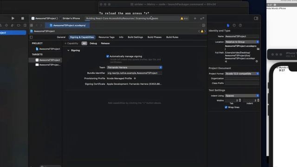Image resolution: width=297 pixels, height=167 pixels.
Task: Open the Build Rules tab
Action: (172, 37)
